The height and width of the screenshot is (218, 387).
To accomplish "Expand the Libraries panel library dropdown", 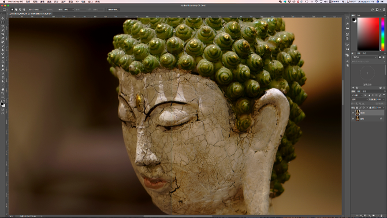I will [x=364, y=57].
